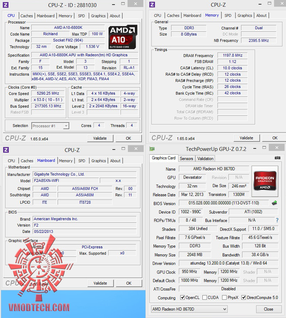Click the Mainboard CPU-Z window title icon
This screenshot has width=286, height=318.
pos(6,150)
